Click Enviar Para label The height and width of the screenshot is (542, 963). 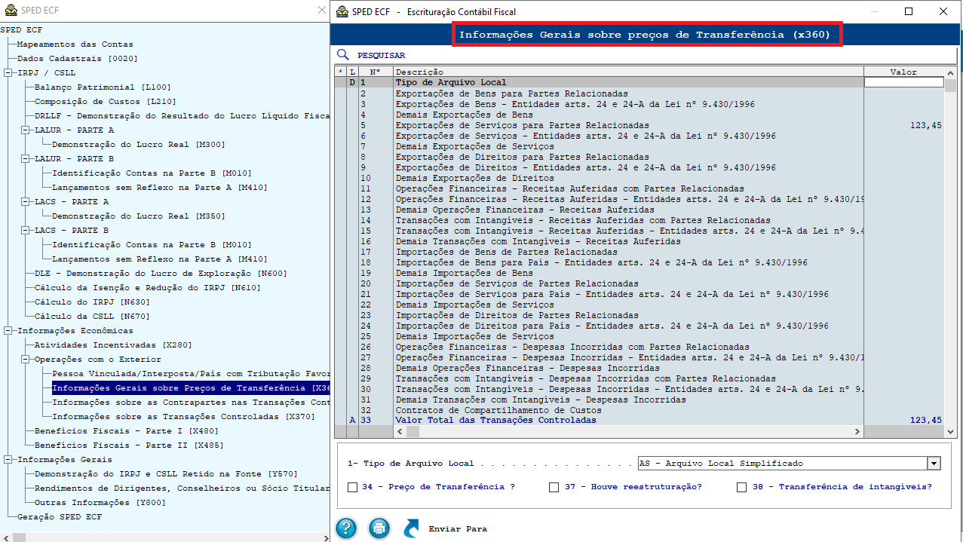pyautogui.click(x=458, y=529)
